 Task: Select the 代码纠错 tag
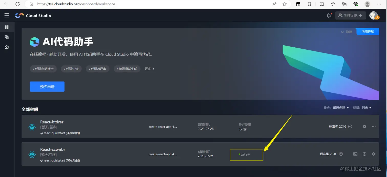point(71,69)
